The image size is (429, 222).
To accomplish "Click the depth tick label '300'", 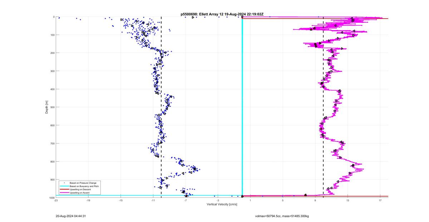I will [x=52, y=71].
